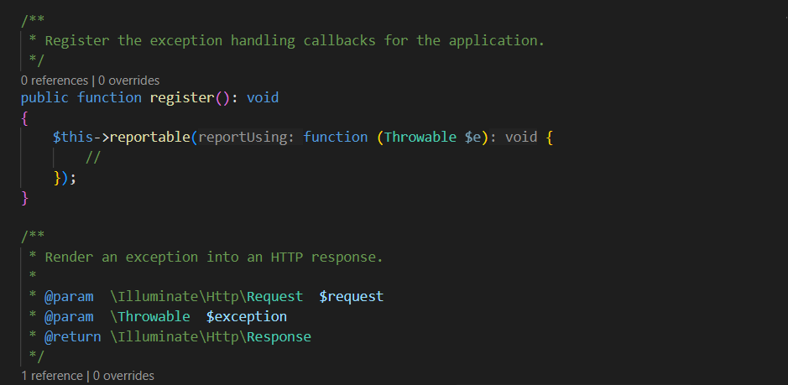This screenshot has height=385, width=788.
Task: Click the reportUsing inlay hint
Action: point(247,137)
